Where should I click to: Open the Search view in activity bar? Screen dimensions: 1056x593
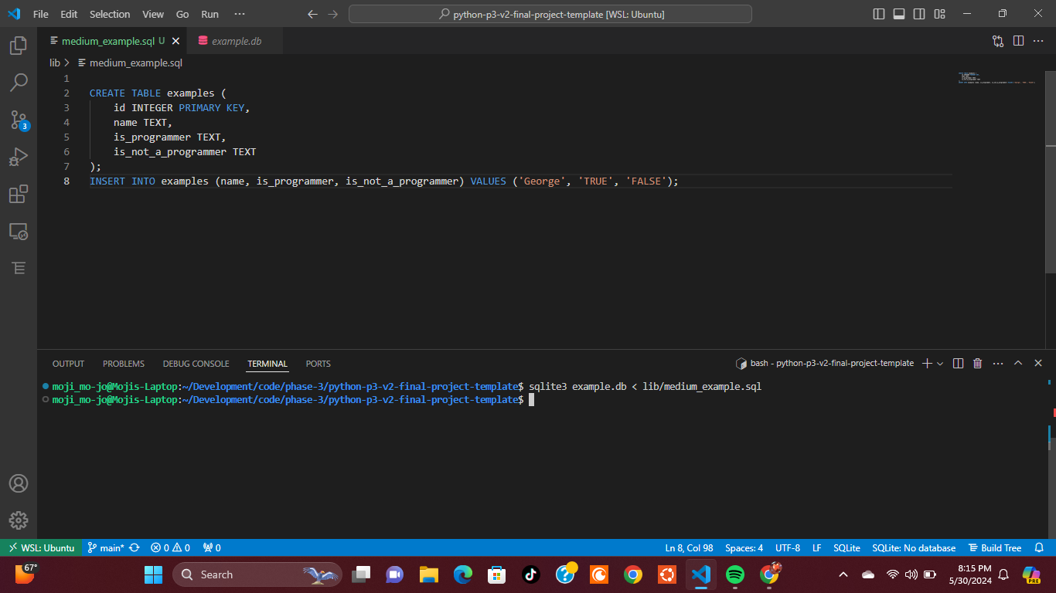pos(19,82)
